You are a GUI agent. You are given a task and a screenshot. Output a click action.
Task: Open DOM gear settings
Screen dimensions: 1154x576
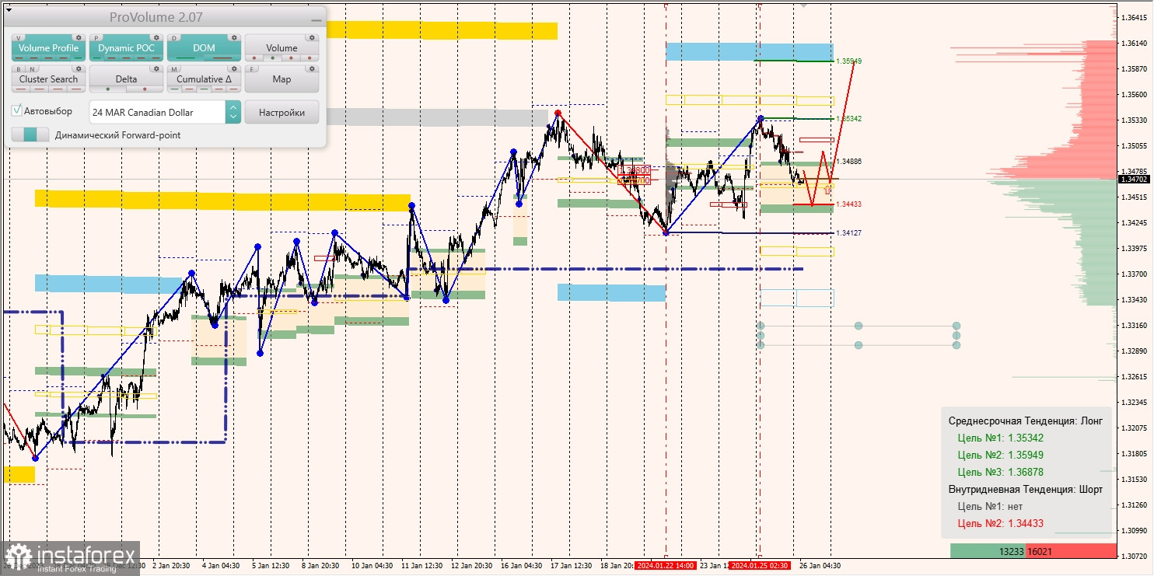(234, 37)
